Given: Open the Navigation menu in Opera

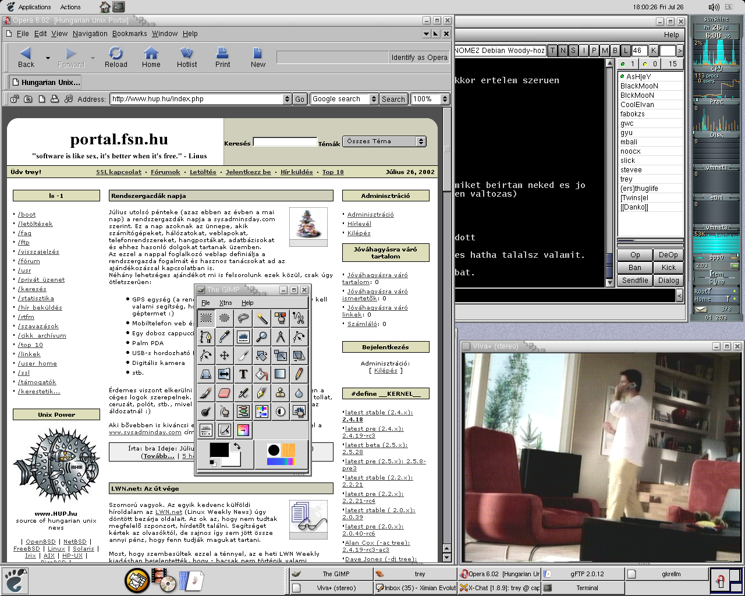Looking at the screenshot, I should tap(90, 34).
